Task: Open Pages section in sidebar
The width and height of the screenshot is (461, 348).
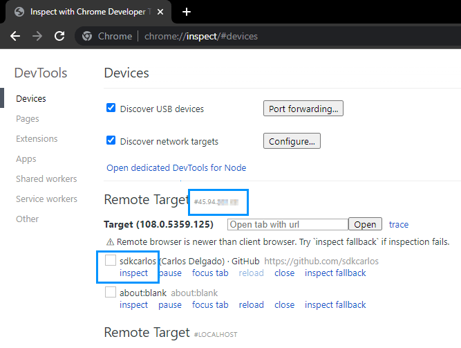Action: coord(28,118)
